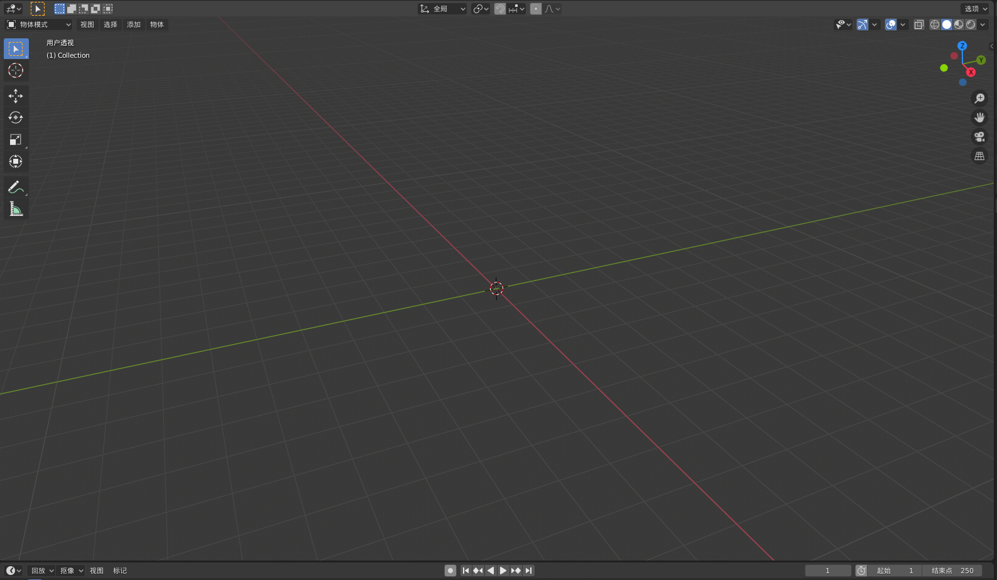Open the 全局 transform orientation dropdown
This screenshot has width=997, height=580.
pyautogui.click(x=443, y=9)
